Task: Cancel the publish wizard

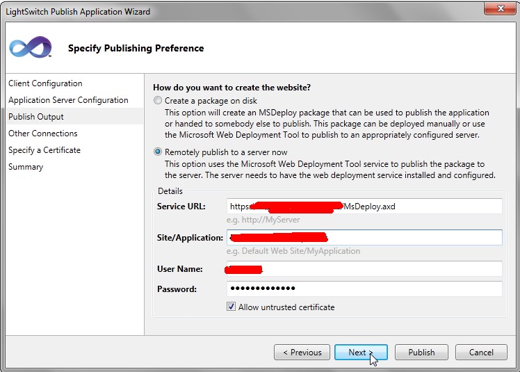Action: pos(480,353)
